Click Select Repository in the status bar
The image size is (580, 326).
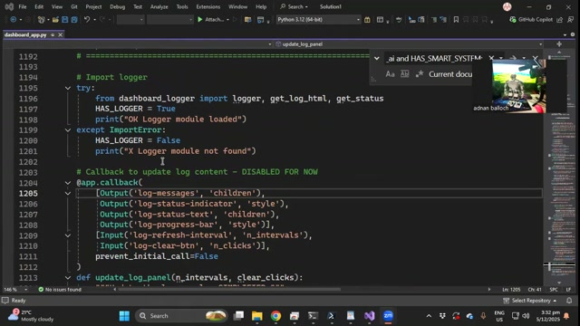pos(530,301)
